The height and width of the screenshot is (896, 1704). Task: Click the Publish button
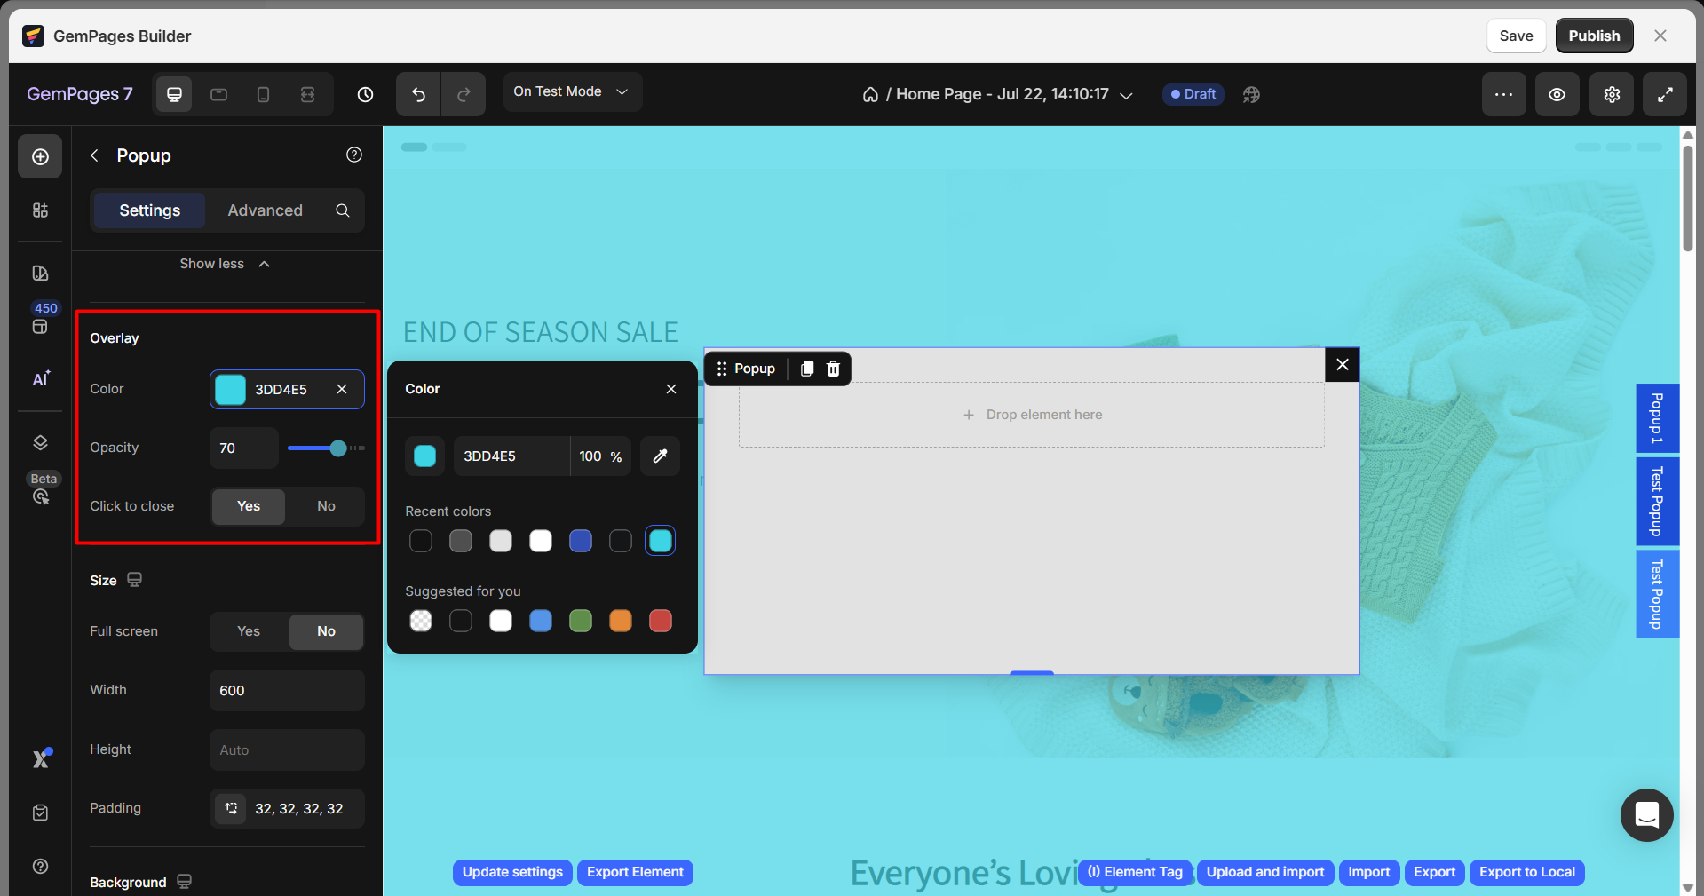tap(1593, 36)
